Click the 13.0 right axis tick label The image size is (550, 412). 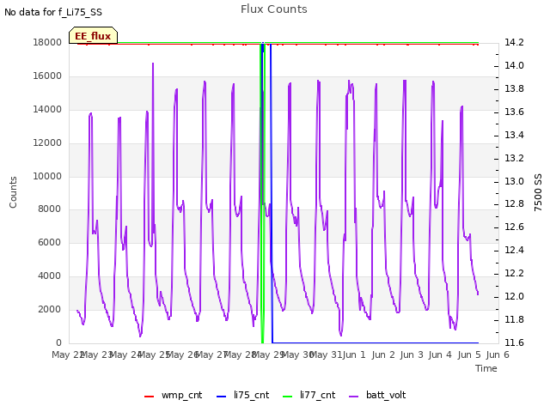514,181
